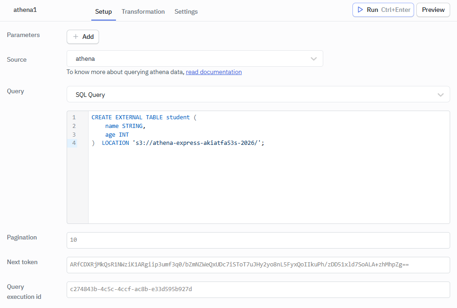Focus the Pagination input field
Viewport: 457px width, 308px height.
[x=258, y=240]
